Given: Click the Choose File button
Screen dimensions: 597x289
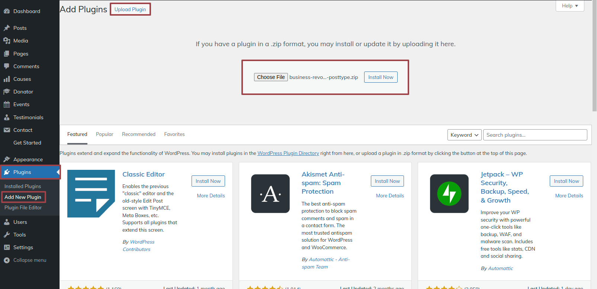Looking at the screenshot, I should [x=271, y=77].
